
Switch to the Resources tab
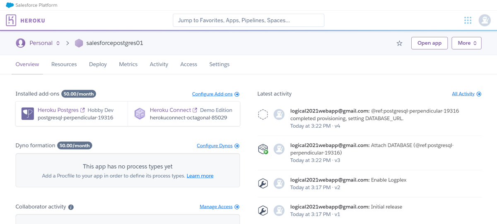pyautogui.click(x=64, y=64)
